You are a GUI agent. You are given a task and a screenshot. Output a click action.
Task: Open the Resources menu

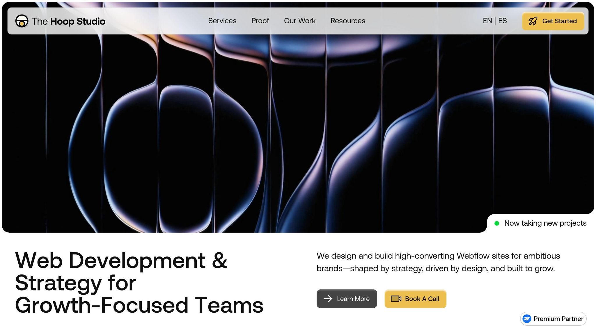coord(348,21)
